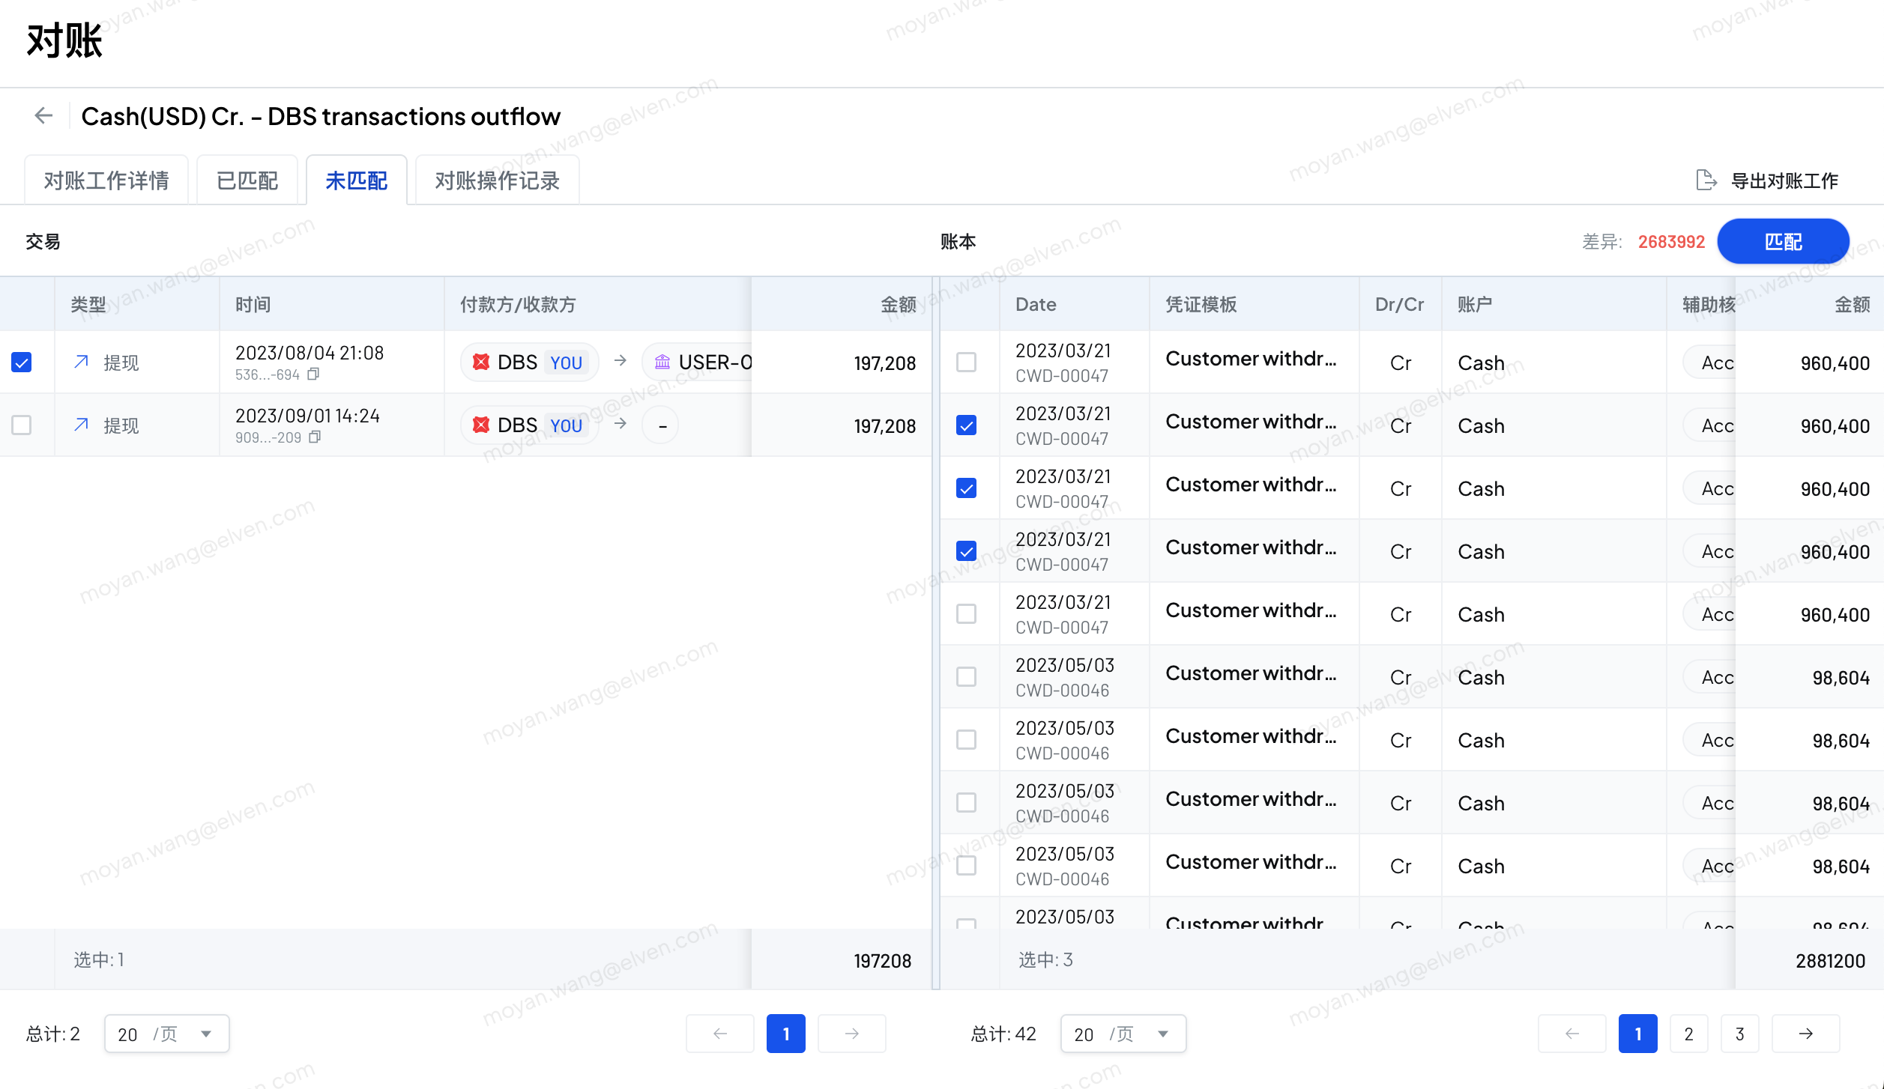Screen dimensions: 1884x1089
Task: Select first ledger row CWD-00047 checkbox
Action: pyautogui.click(x=967, y=363)
